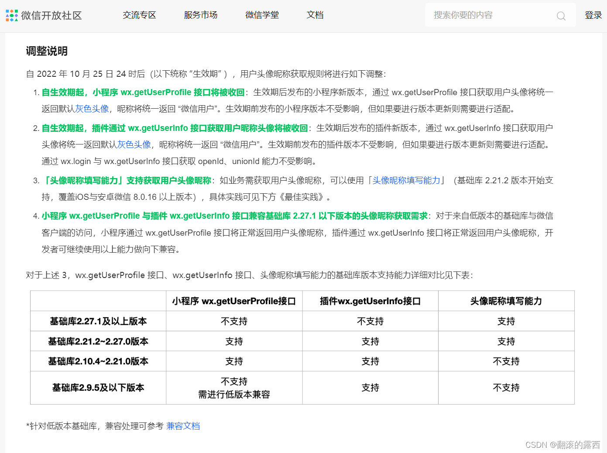Open the 头像昵称填写能力 link
Image resolution: width=607 pixels, height=453 pixels.
point(406,180)
